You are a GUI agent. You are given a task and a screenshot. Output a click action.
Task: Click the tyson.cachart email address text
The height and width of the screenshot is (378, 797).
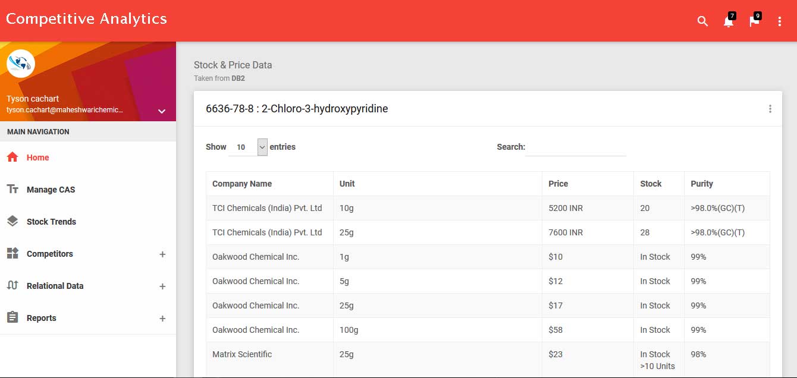pyautogui.click(x=65, y=110)
